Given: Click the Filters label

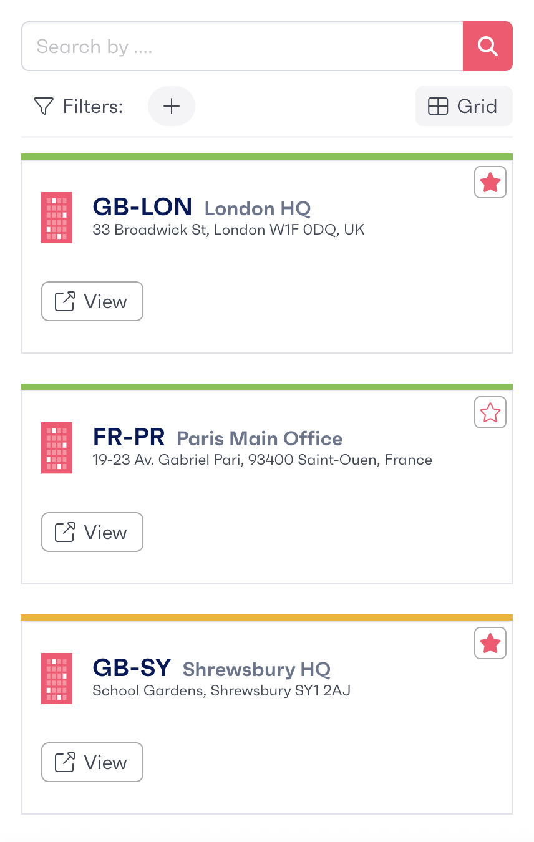Looking at the screenshot, I should [x=93, y=107].
